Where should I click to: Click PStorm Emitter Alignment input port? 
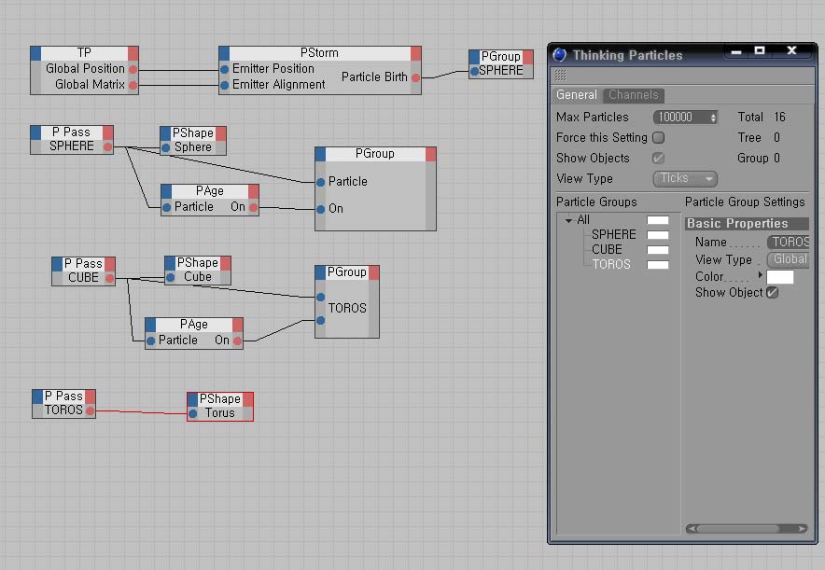coord(225,85)
